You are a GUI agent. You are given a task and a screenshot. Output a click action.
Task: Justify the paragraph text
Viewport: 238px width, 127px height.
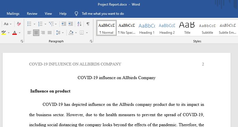tap(50, 33)
